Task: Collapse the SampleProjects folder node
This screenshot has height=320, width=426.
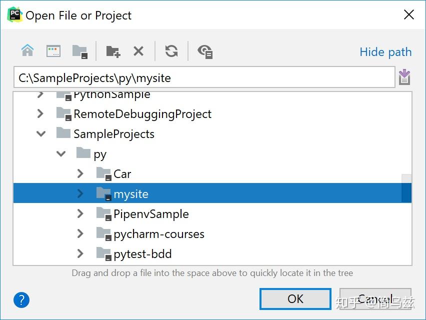Action: click(x=40, y=133)
